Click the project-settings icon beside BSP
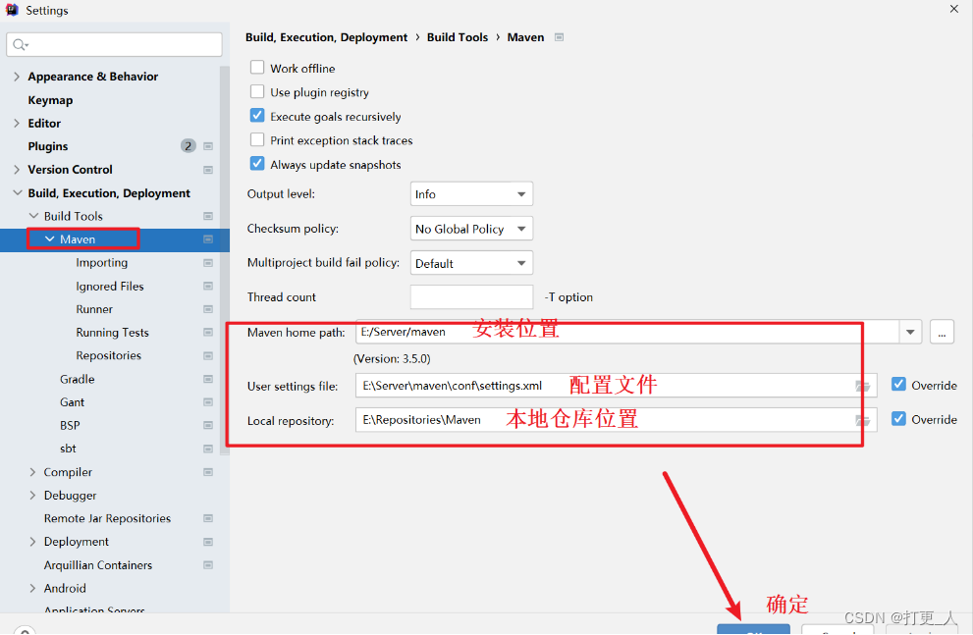The image size is (973, 635). (x=208, y=425)
